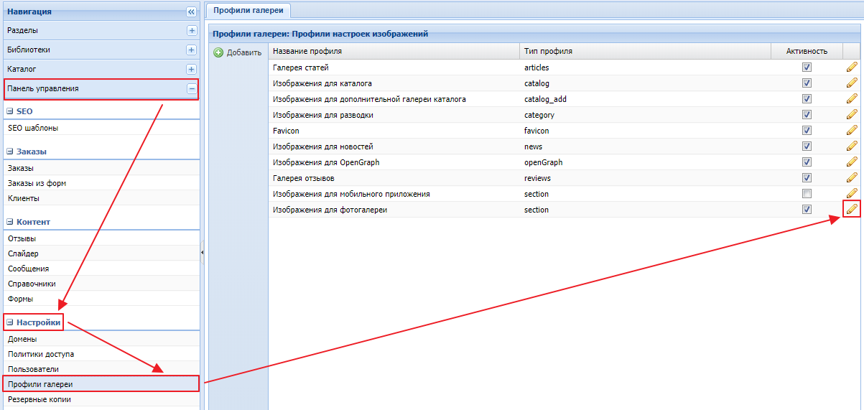Open editor for Изображения для фотогалереи profile
Screen dimensions: 864x410
coord(852,209)
